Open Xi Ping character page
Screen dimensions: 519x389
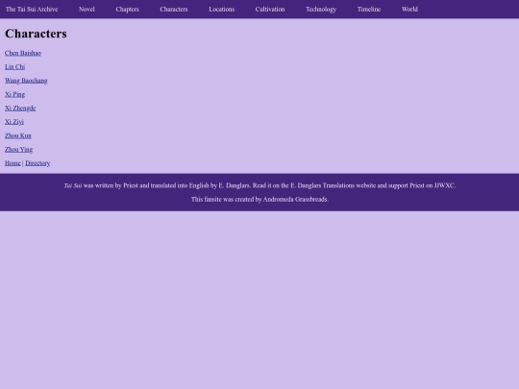click(14, 94)
